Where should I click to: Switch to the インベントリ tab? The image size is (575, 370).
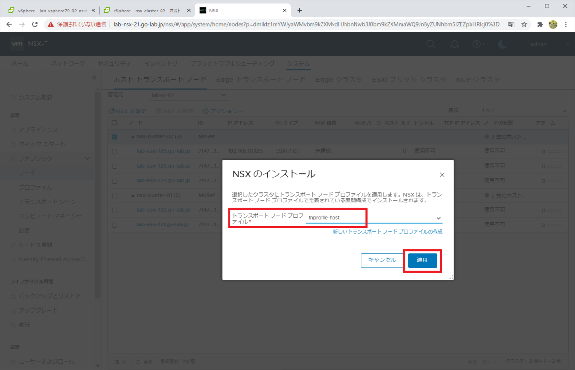pyautogui.click(x=161, y=64)
